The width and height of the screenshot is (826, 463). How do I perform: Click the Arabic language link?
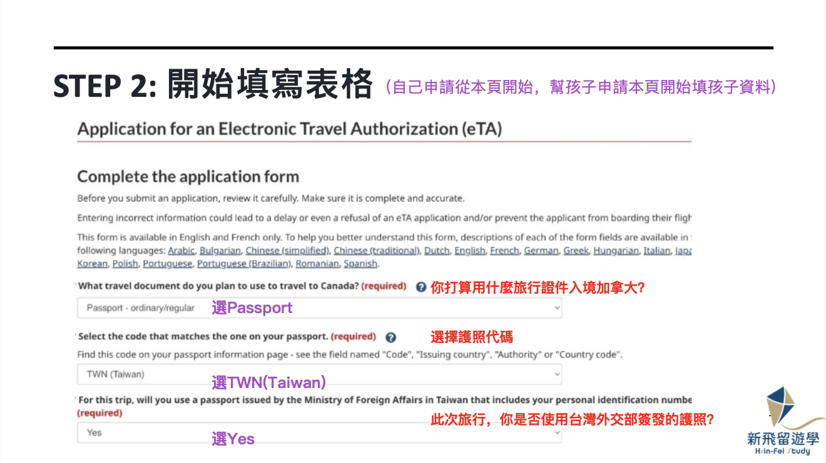(x=181, y=251)
